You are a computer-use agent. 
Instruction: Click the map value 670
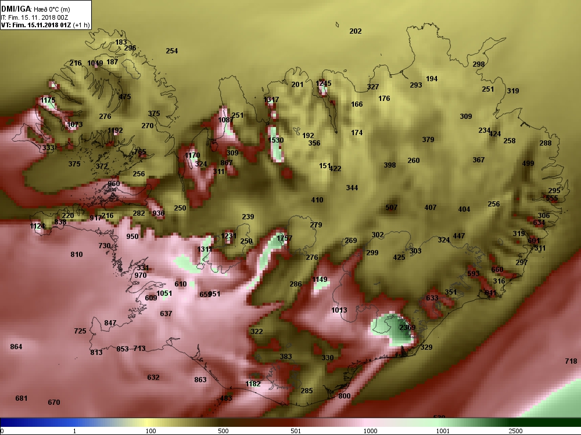[53, 402]
